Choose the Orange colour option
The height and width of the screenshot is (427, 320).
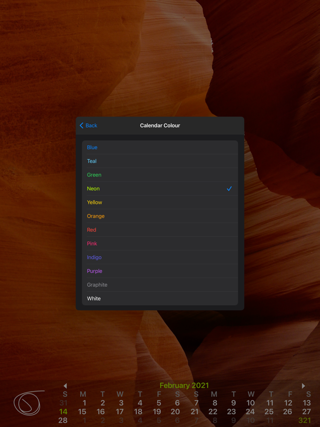(160, 216)
